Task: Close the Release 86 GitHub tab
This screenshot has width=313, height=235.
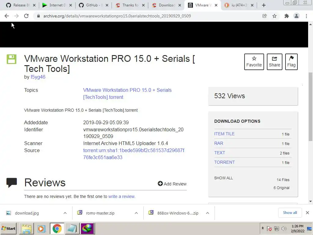Action: pos(34,6)
